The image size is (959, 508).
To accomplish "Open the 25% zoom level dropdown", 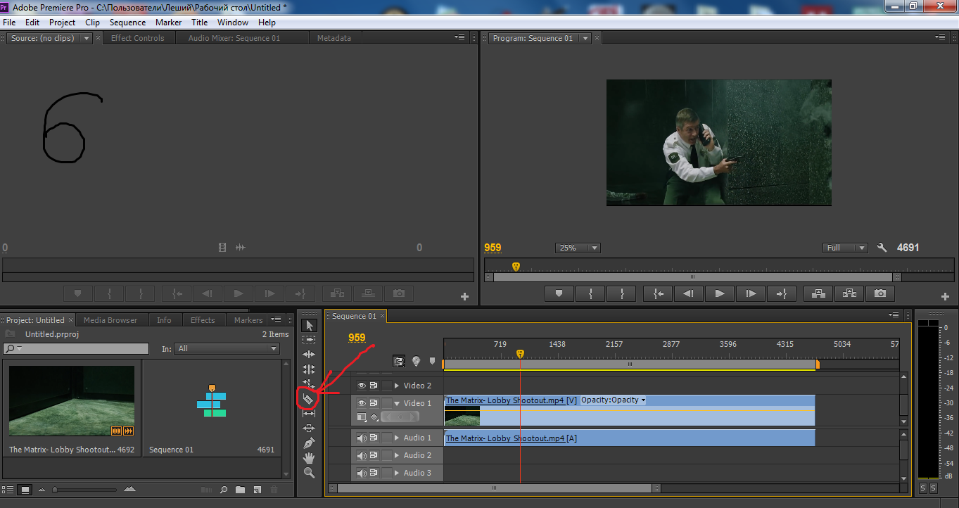I will (x=578, y=248).
